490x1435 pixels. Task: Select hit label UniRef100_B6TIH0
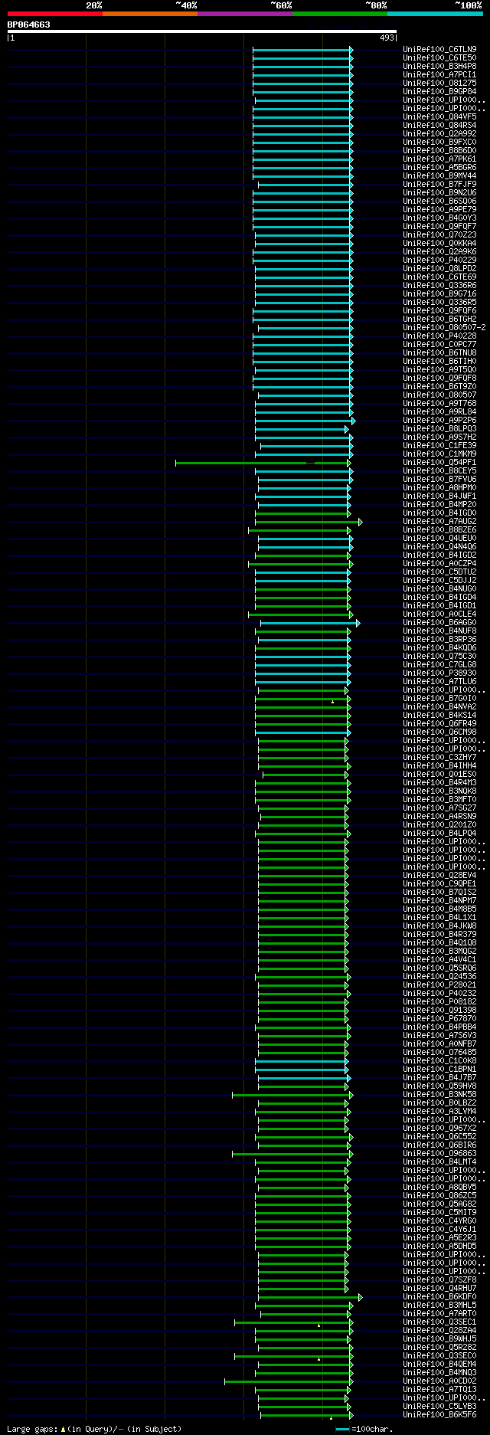coord(439,362)
